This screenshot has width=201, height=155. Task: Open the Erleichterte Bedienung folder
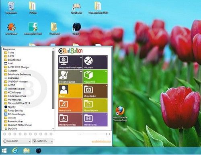coord(17,74)
